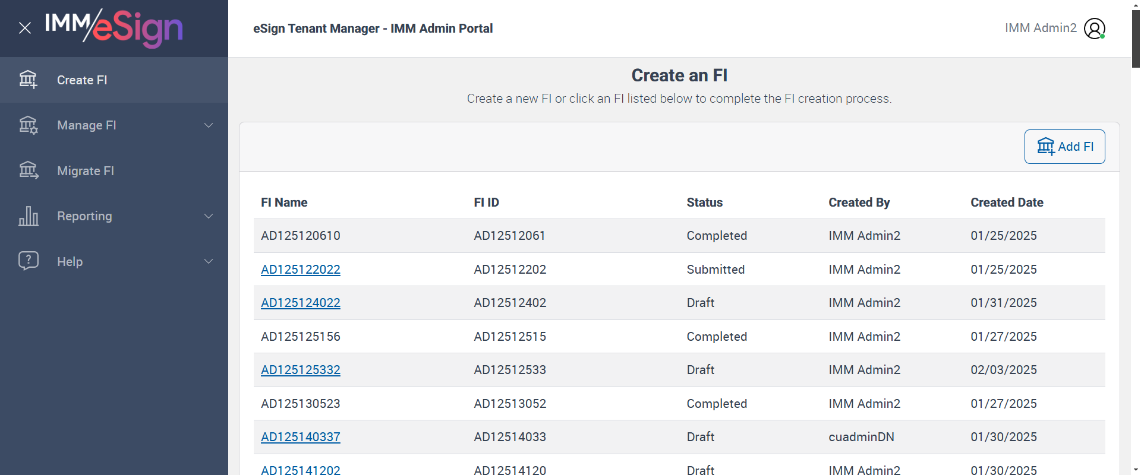Click the Manage FI bank-gear icon
1141x475 pixels.
point(28,125)
